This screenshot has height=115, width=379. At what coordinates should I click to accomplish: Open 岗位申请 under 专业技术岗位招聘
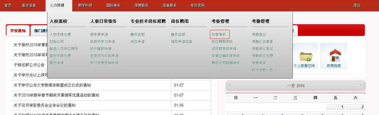point(138,41)
